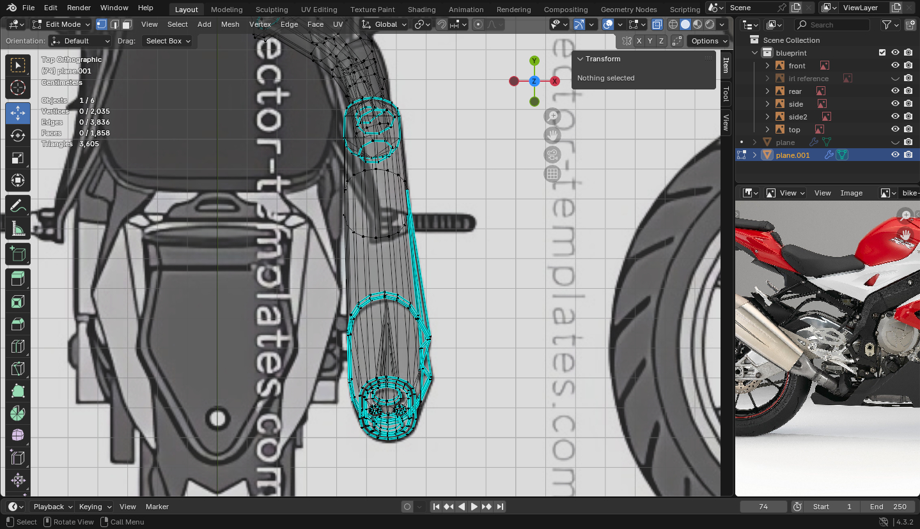920x529 pixels.
Task: Jump to the timeline end frame
Action: click(x=500, y=507)
